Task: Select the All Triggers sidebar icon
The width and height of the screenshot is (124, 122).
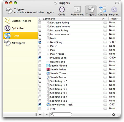Action: [x=7, y=43]
